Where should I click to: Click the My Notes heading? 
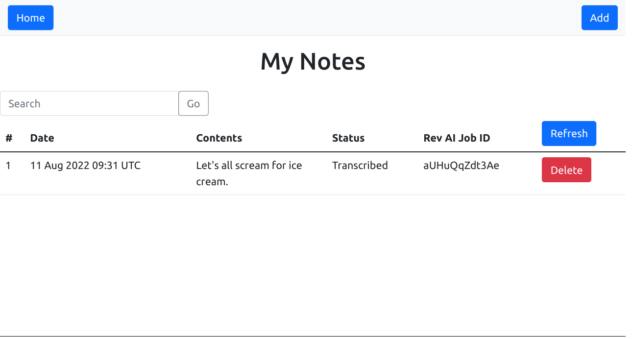[x=313, y=61]
